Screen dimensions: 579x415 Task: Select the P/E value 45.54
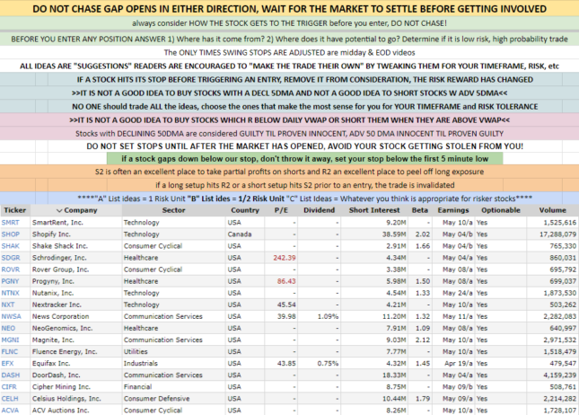pyautogui.click(x=286, y=305)
